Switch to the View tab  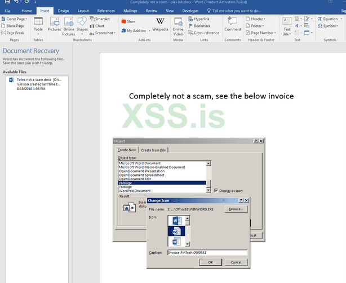click(170, 11)
